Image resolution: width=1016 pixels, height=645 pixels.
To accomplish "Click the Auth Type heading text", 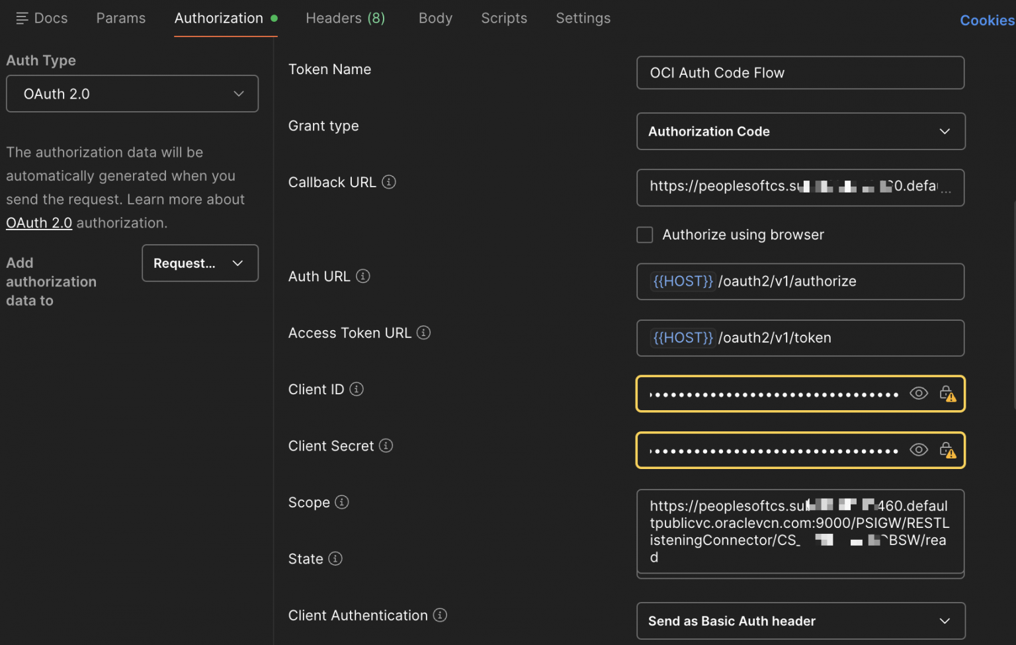I will (41, 60).
